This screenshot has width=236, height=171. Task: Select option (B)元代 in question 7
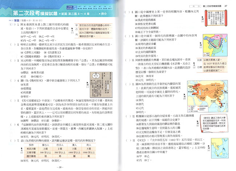(x=35, y=160)
